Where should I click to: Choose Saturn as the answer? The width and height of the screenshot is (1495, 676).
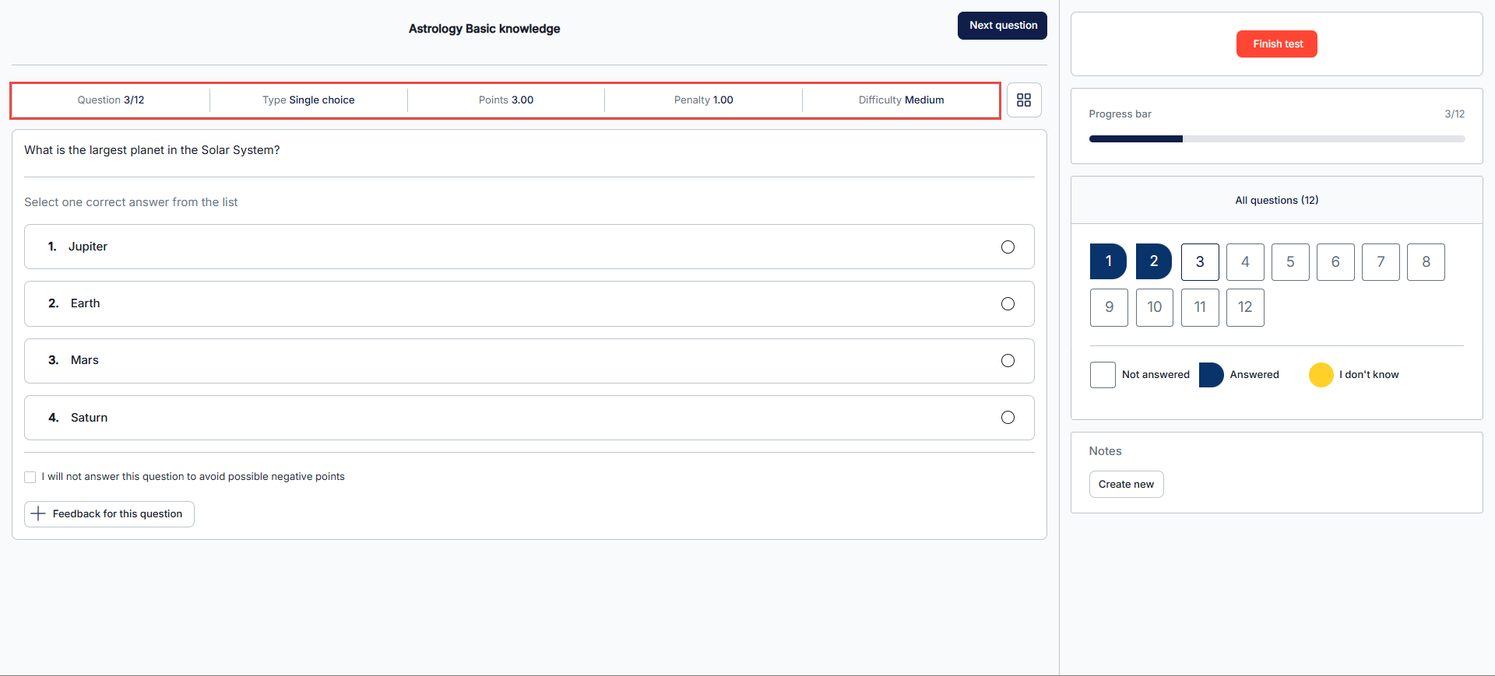[1008, 418]
